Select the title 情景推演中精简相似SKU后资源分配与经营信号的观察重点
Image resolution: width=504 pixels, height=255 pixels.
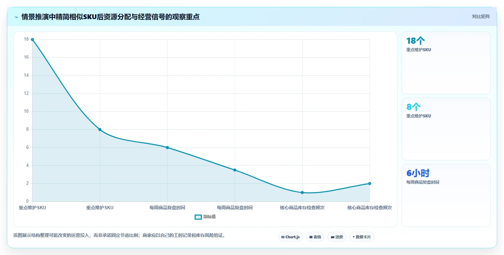(110, 17)
